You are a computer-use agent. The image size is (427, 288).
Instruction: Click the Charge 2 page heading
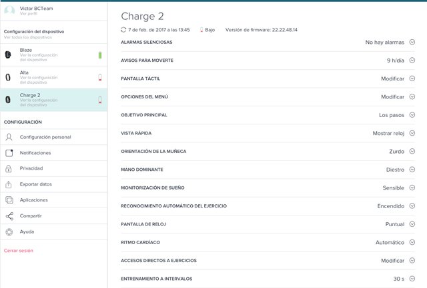coord(142,16)
